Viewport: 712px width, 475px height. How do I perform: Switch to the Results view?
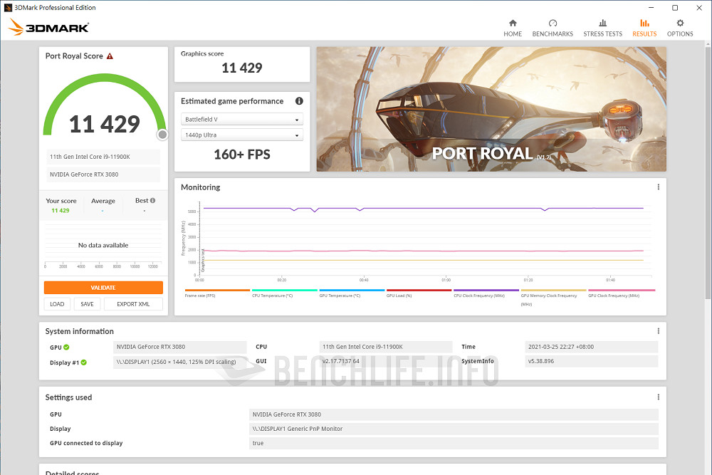click(644, 28)
